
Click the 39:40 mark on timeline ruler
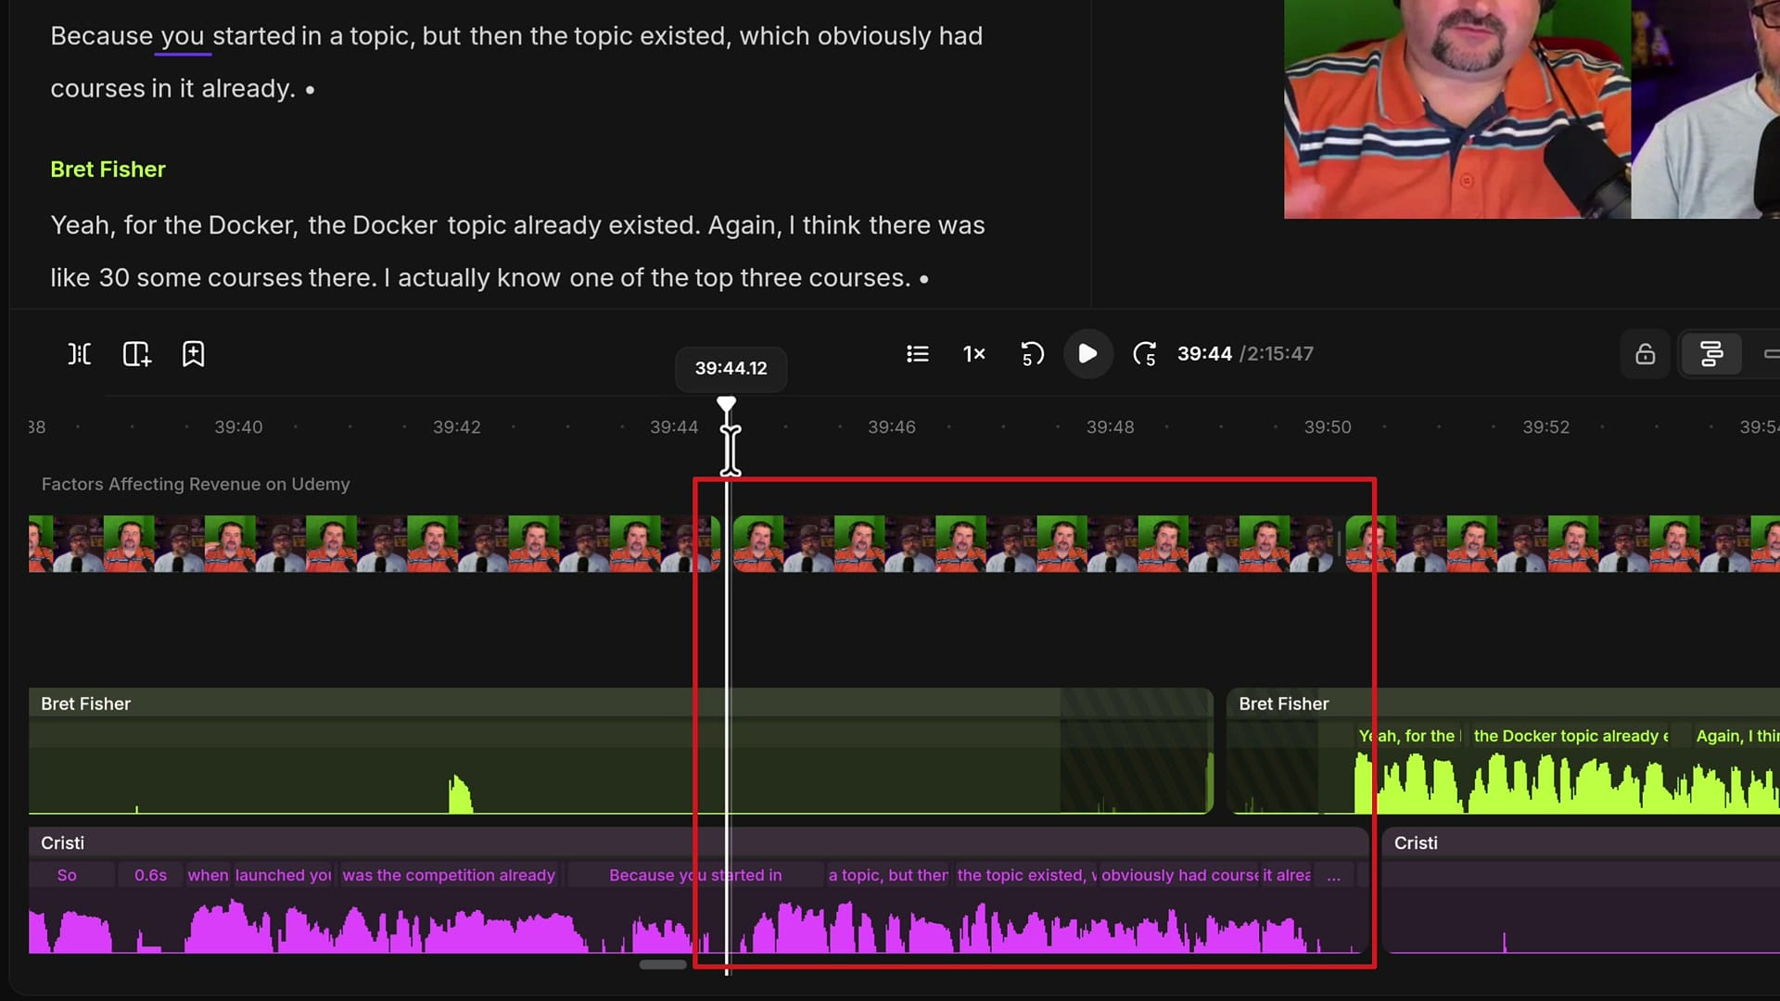tap(238, 427)
